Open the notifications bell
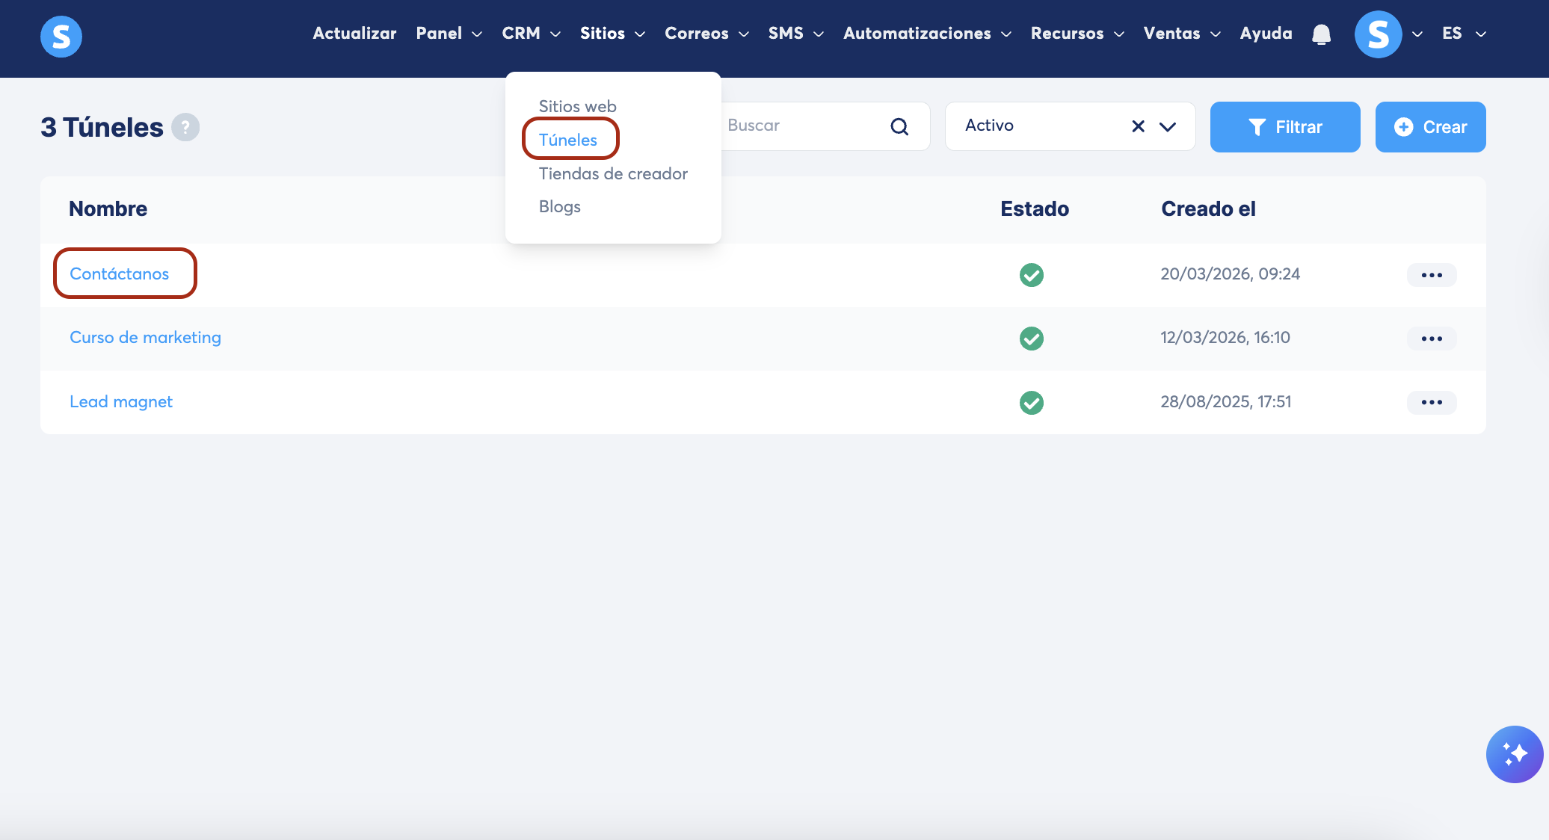Viewport: 1549px width, 840px height. (x=1321, y=34)
